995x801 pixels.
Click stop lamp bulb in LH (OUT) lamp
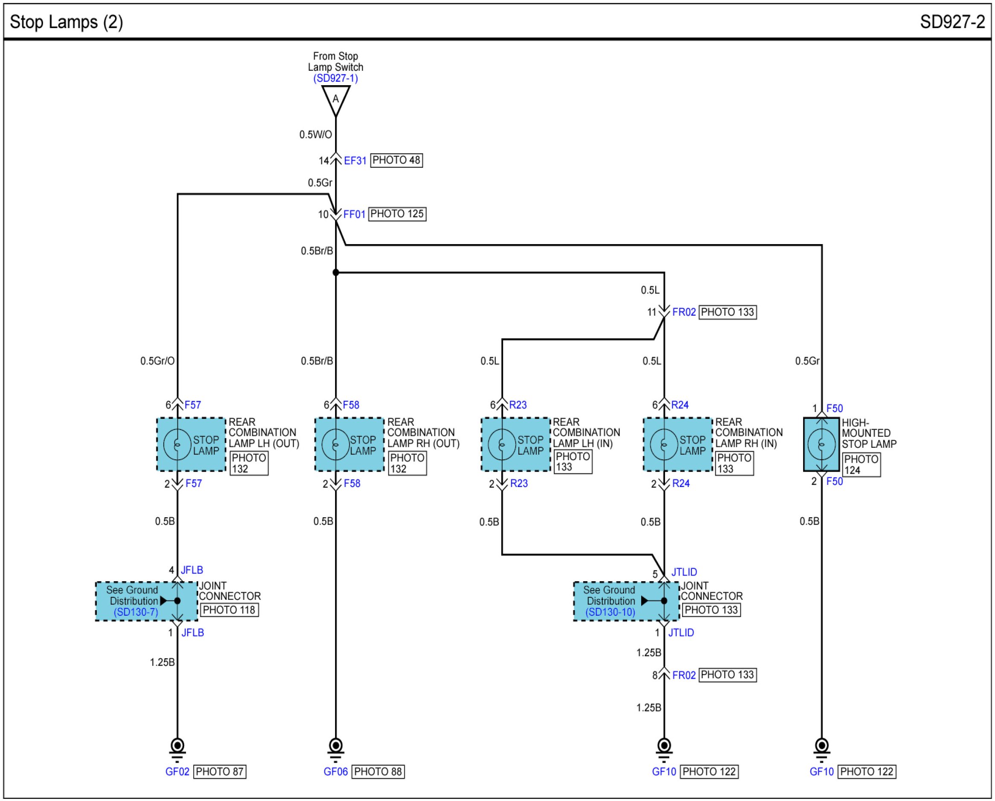click(177, 444)
